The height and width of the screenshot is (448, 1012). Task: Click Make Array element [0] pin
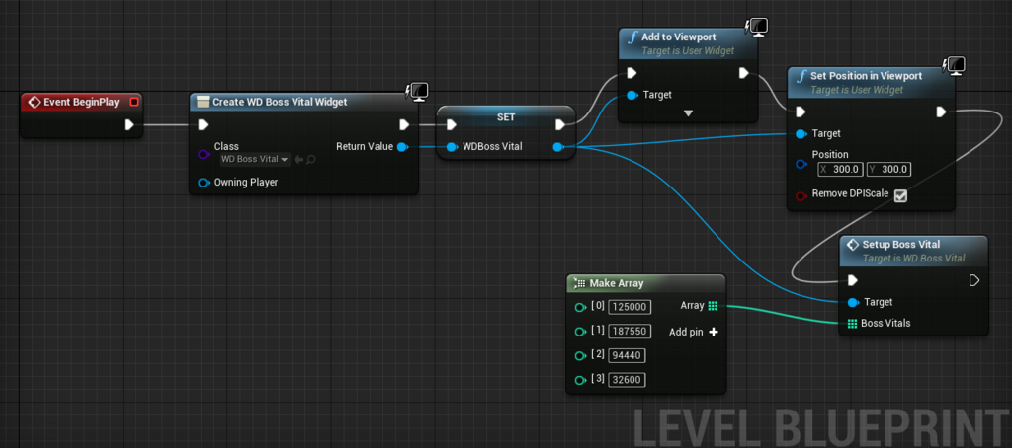[579, 307]
